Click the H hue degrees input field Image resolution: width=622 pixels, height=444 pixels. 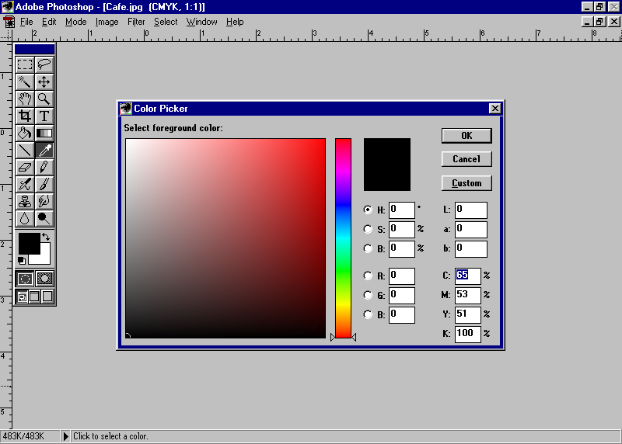(402, 210)
